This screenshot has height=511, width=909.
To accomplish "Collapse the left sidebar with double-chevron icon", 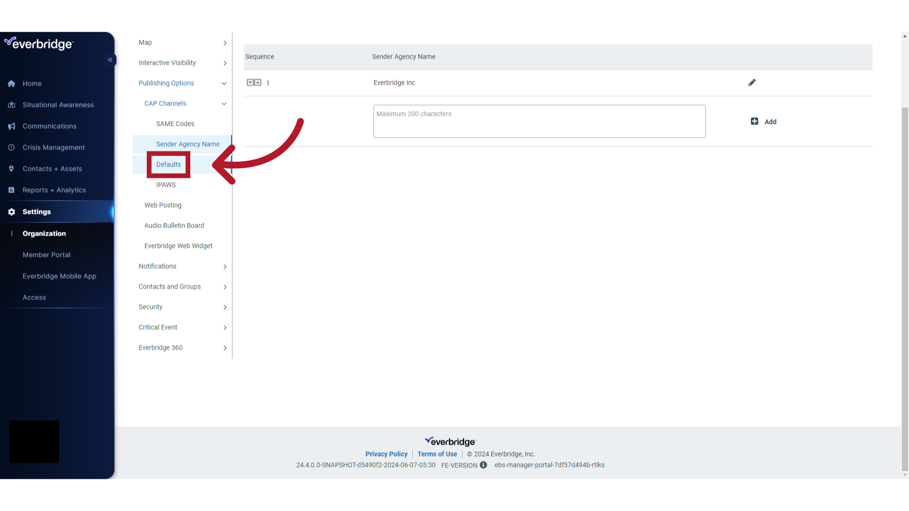I will coord(110,60).
